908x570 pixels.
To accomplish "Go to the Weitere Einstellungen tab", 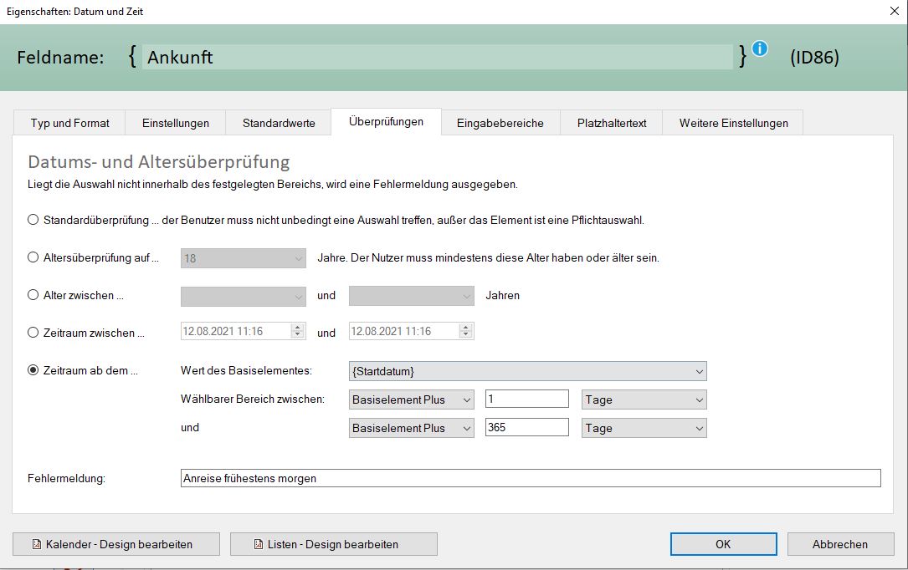I will click(733, 123).
